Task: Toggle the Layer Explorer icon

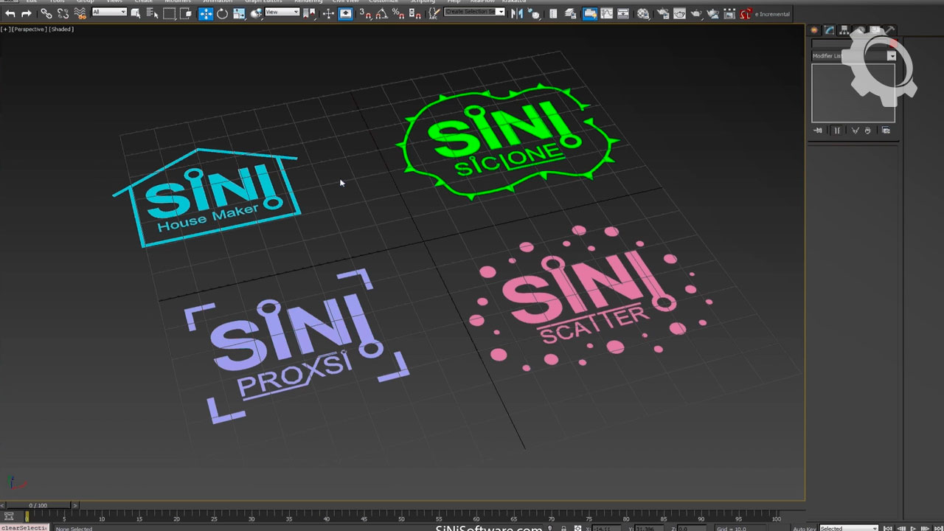Action: (x=570, y=14)
